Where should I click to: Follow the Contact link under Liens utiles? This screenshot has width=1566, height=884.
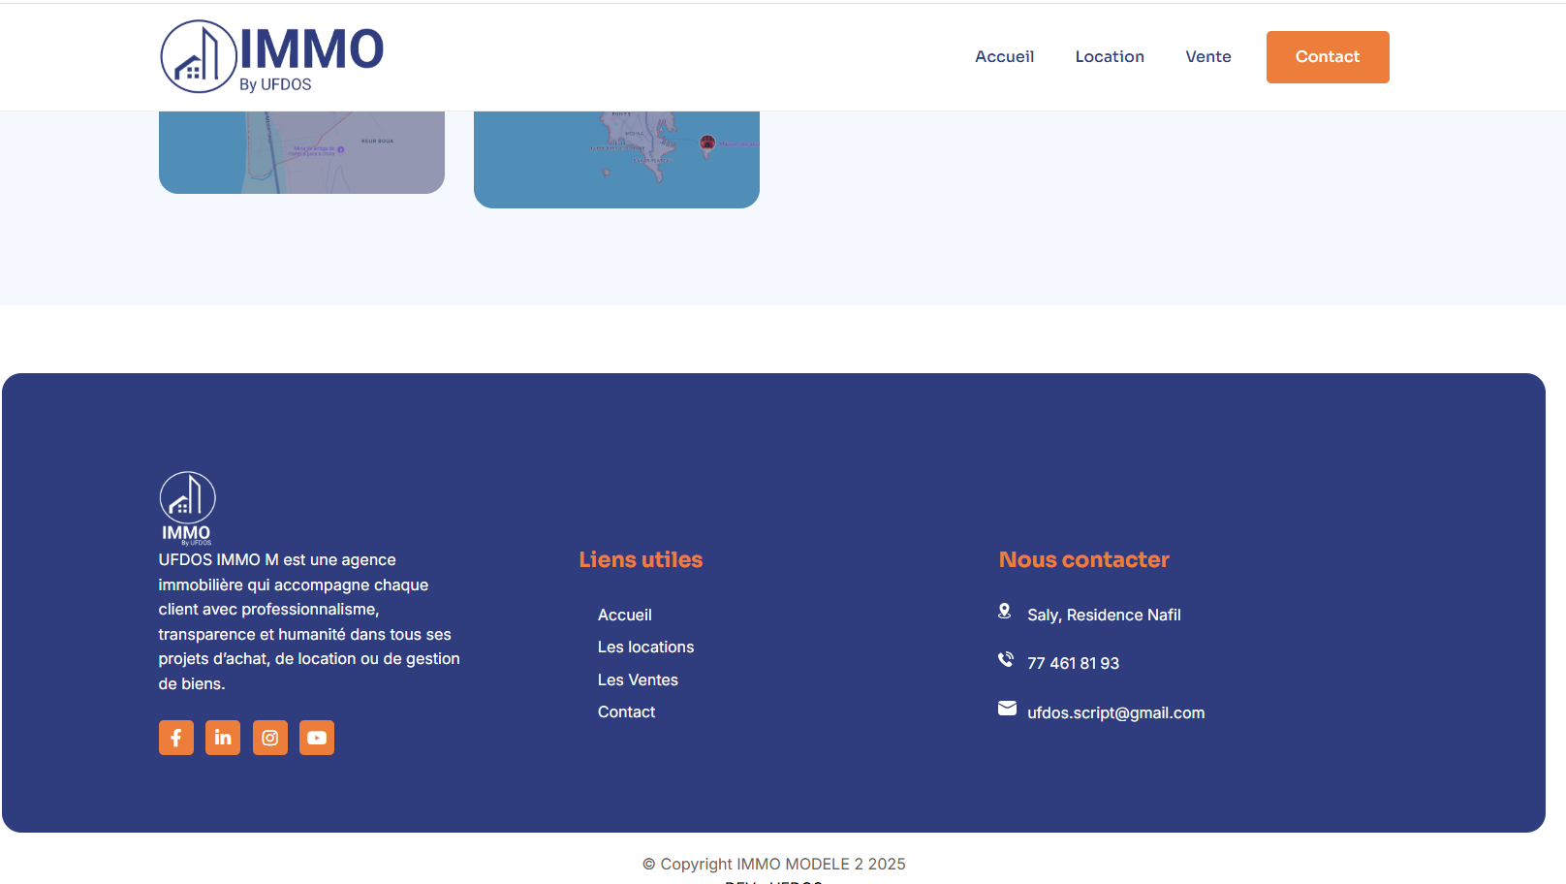626,712
